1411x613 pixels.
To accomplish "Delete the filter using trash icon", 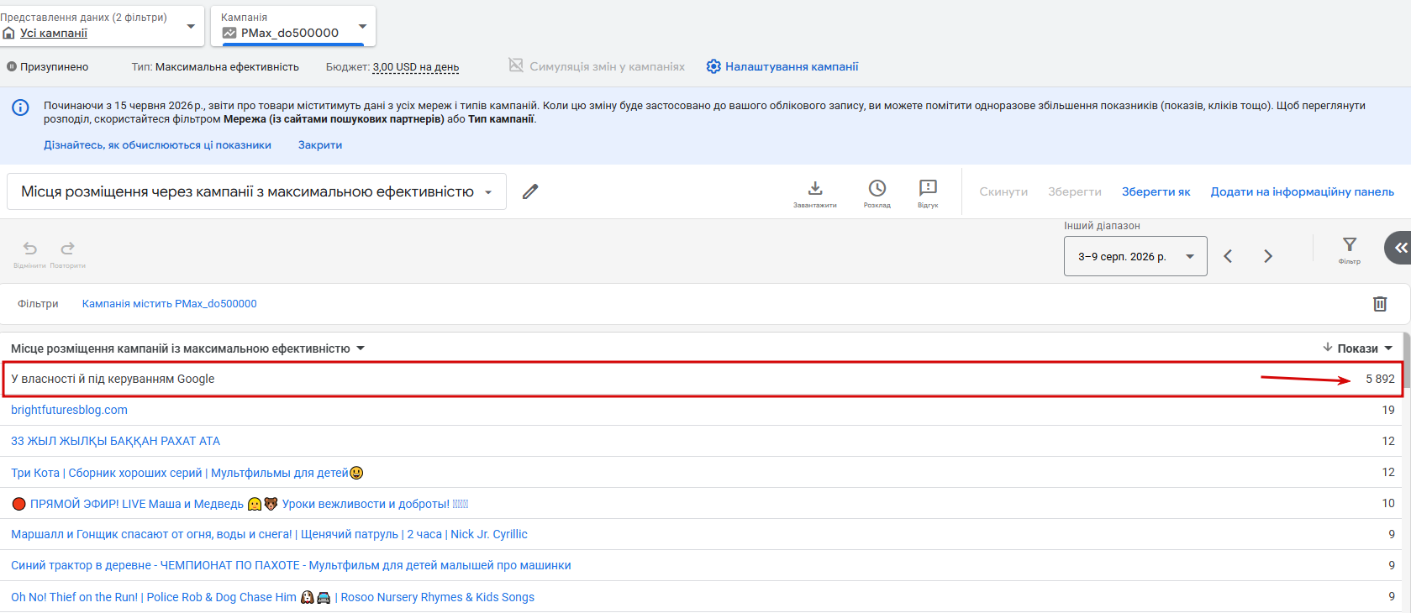I will click(x=1380, y=304).
